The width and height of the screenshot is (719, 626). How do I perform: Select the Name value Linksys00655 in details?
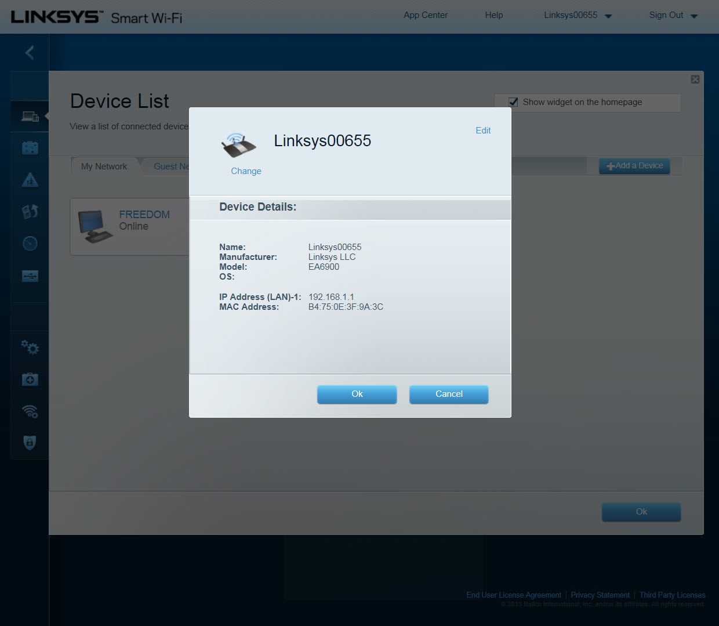click(335, 247)
